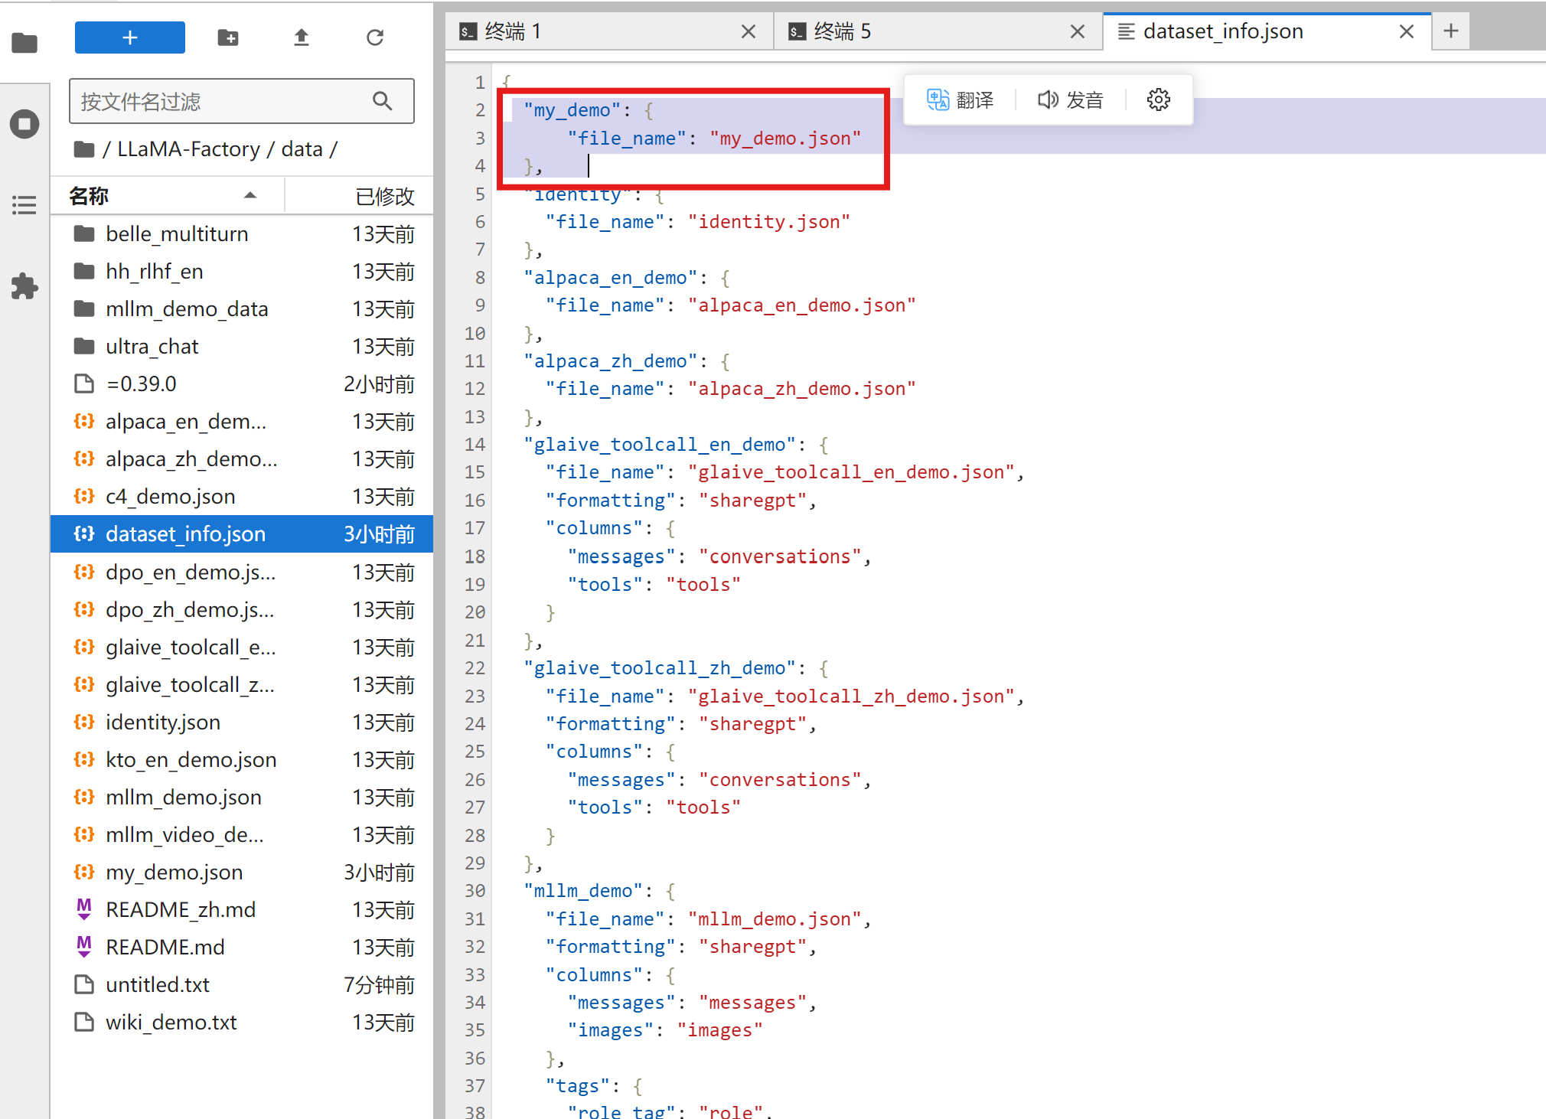The width and height of the screenshot is (1546, 1119).
Task: Click the M icon beside README.md
Action: tap(84, 947)
